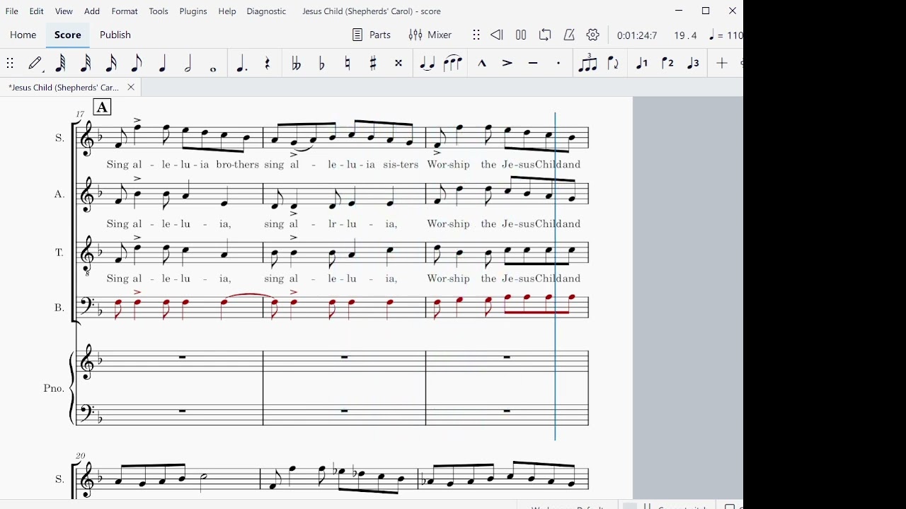This screenshot has height=509, width=906.
Task: Click the measure position 19.4
Action: click(685, 35)
